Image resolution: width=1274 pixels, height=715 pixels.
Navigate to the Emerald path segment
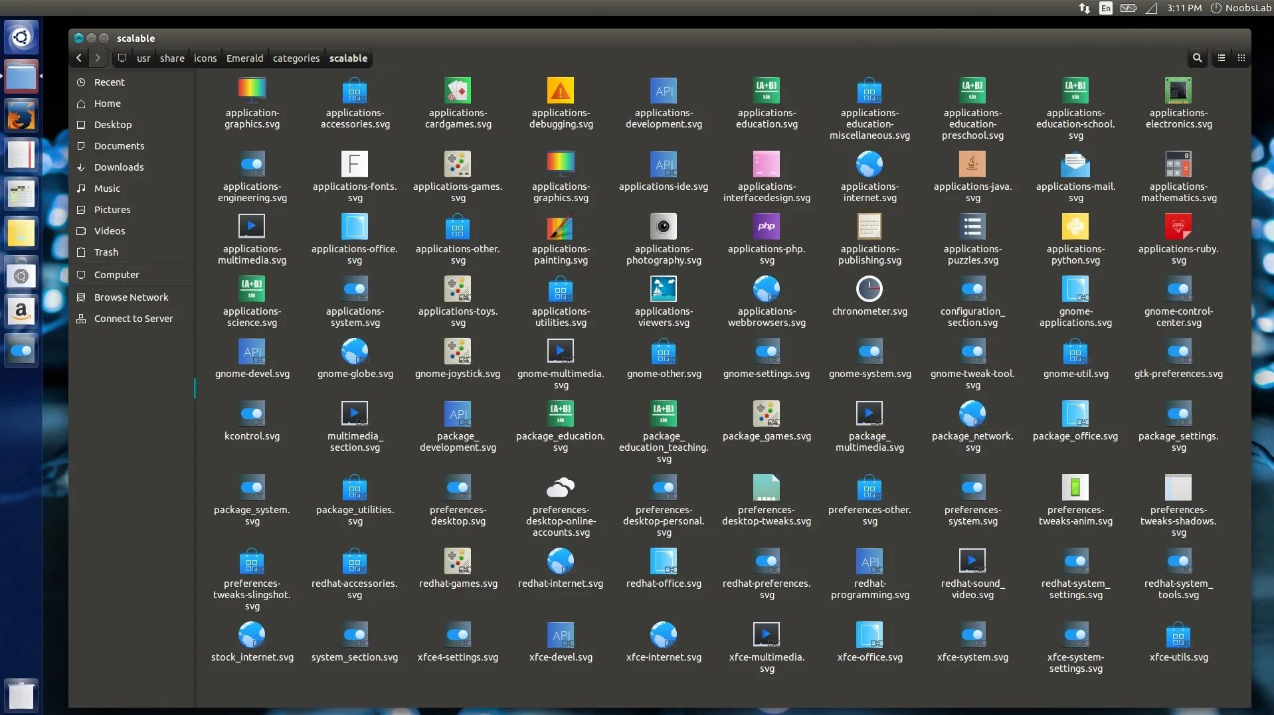coord(244,58)
